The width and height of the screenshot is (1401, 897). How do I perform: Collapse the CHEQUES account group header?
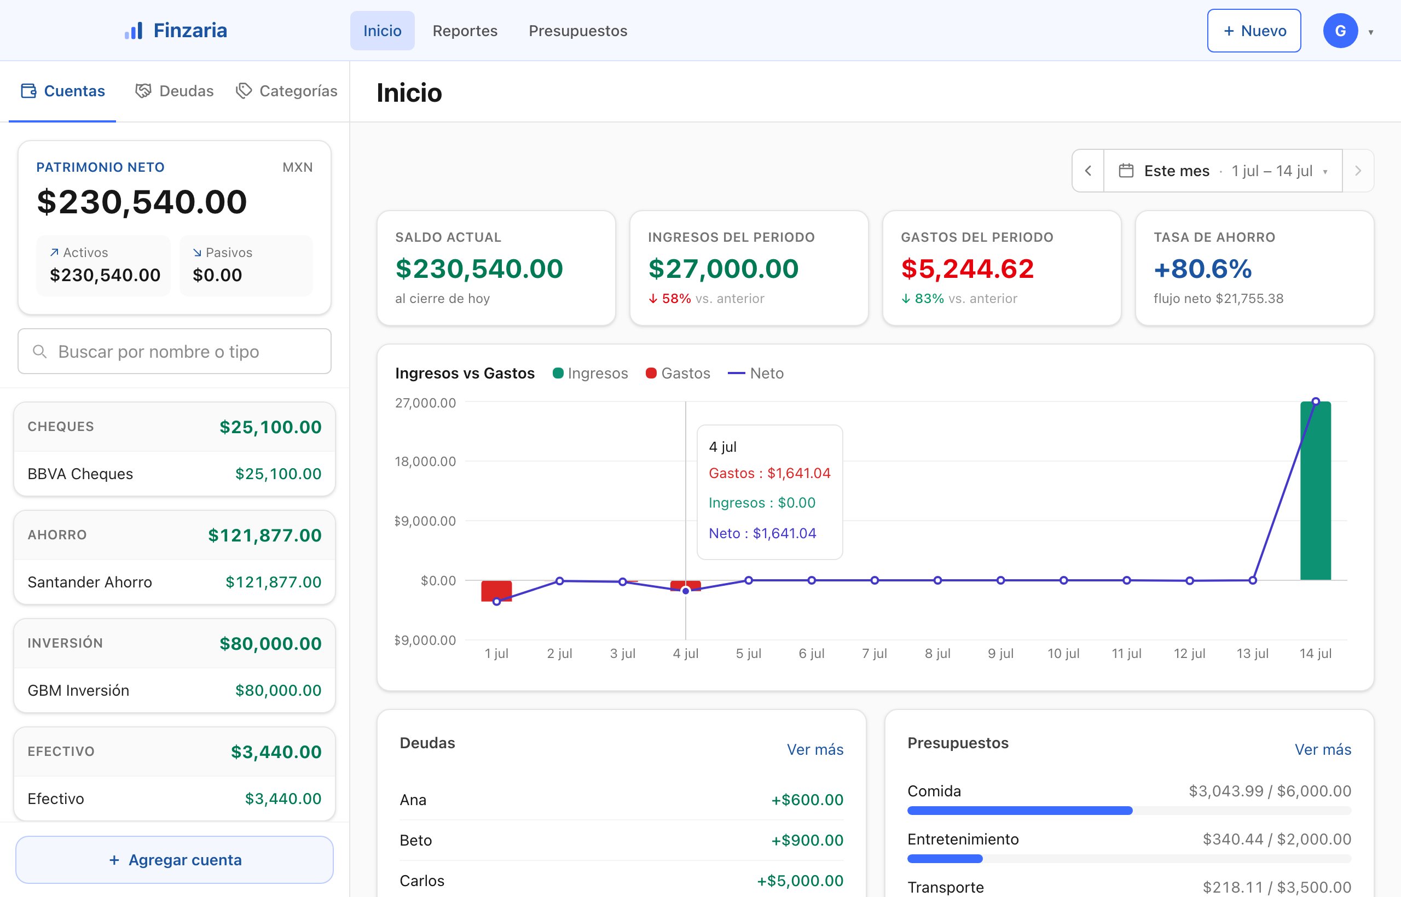[x=174, y=427]
